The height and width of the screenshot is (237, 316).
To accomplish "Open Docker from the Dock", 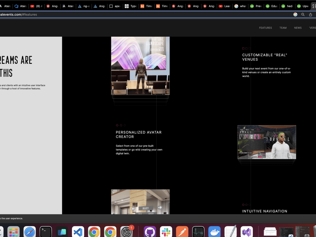I will coord(214,231).
